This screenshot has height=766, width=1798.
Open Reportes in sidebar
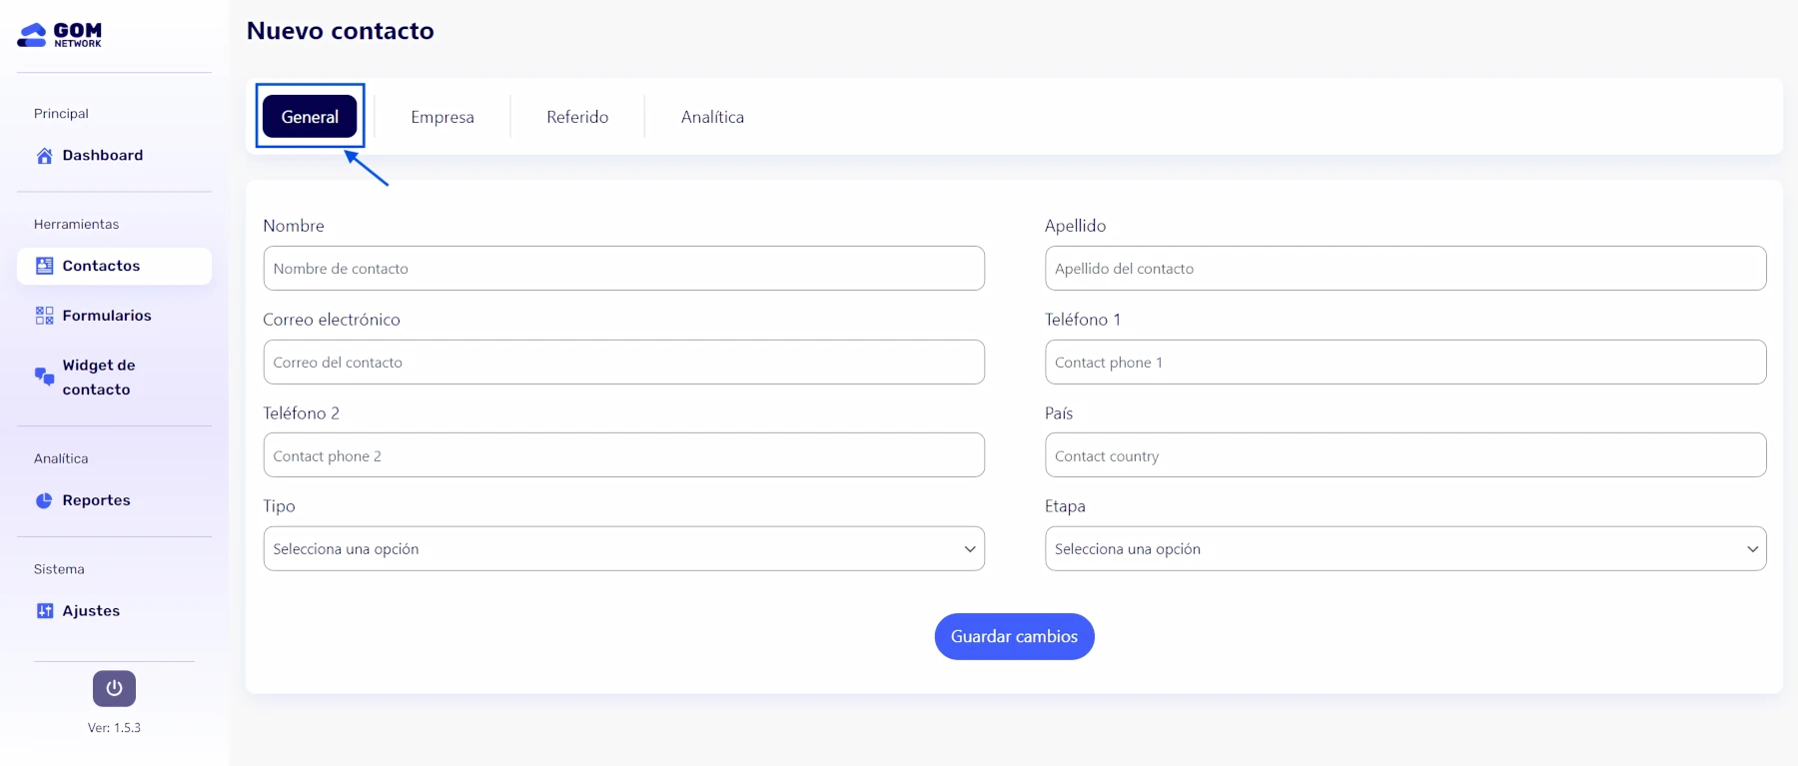click(x=114, y=500)
